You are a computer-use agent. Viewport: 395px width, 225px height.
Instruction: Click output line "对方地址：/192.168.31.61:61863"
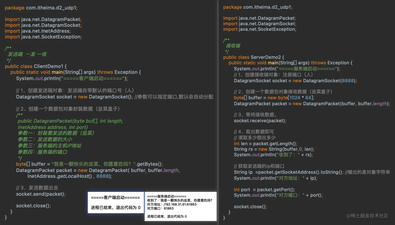[172, 204]
